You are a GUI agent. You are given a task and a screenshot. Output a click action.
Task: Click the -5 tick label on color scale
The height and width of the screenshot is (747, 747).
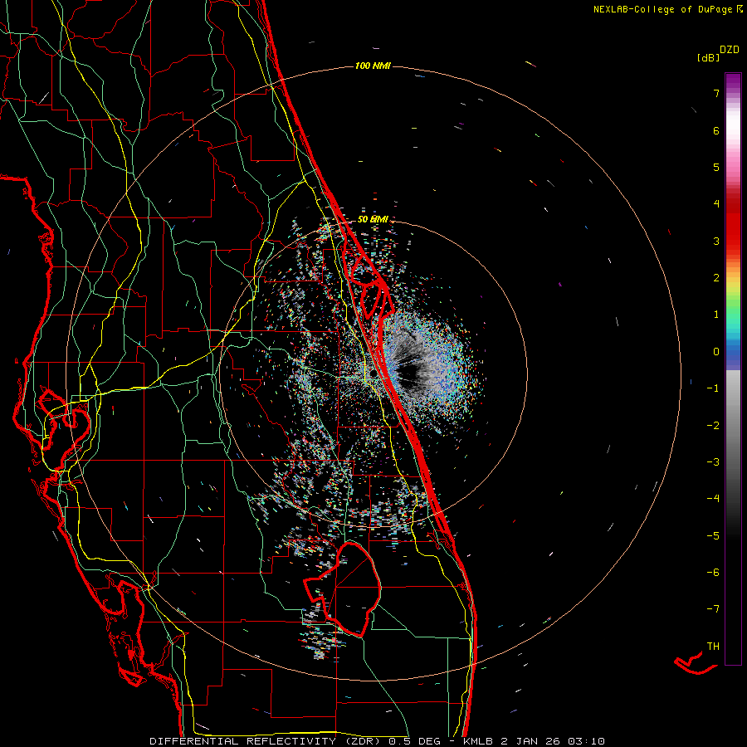[713, 536]
